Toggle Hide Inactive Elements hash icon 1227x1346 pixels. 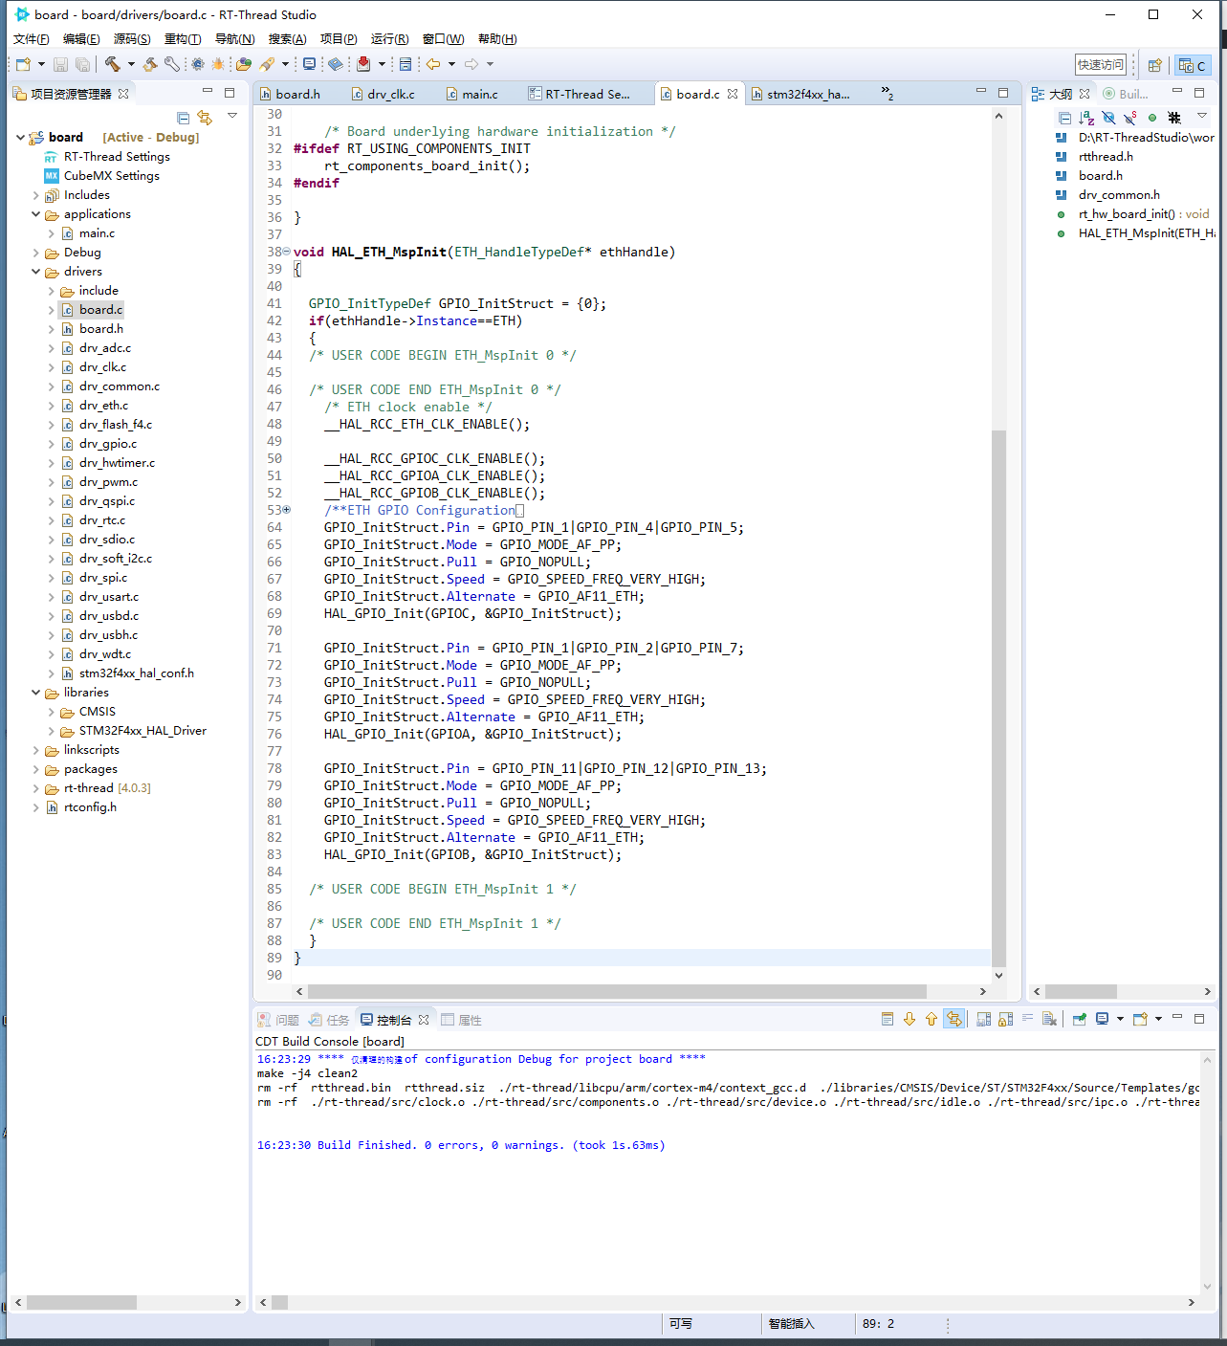tap(1174, 118)
